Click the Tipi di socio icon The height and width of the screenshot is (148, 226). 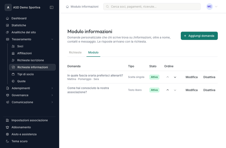coord(13,74)
